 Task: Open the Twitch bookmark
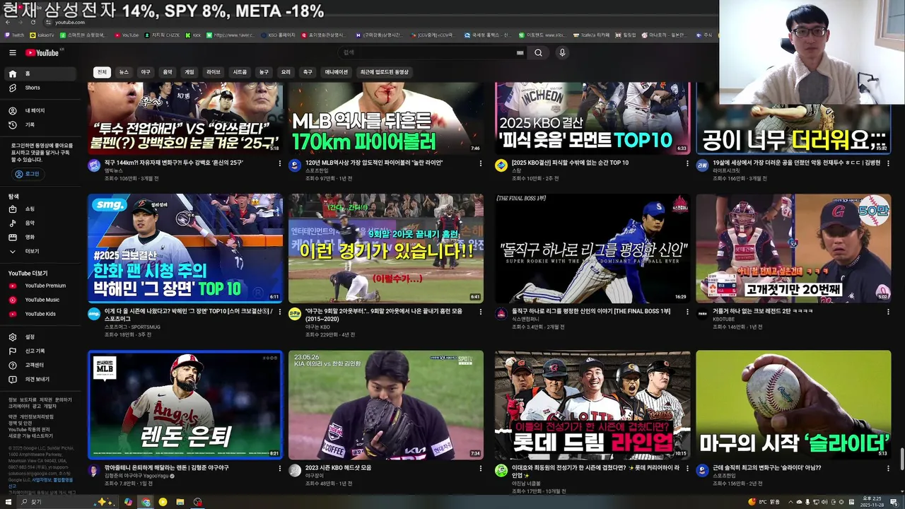coord(14,35)
